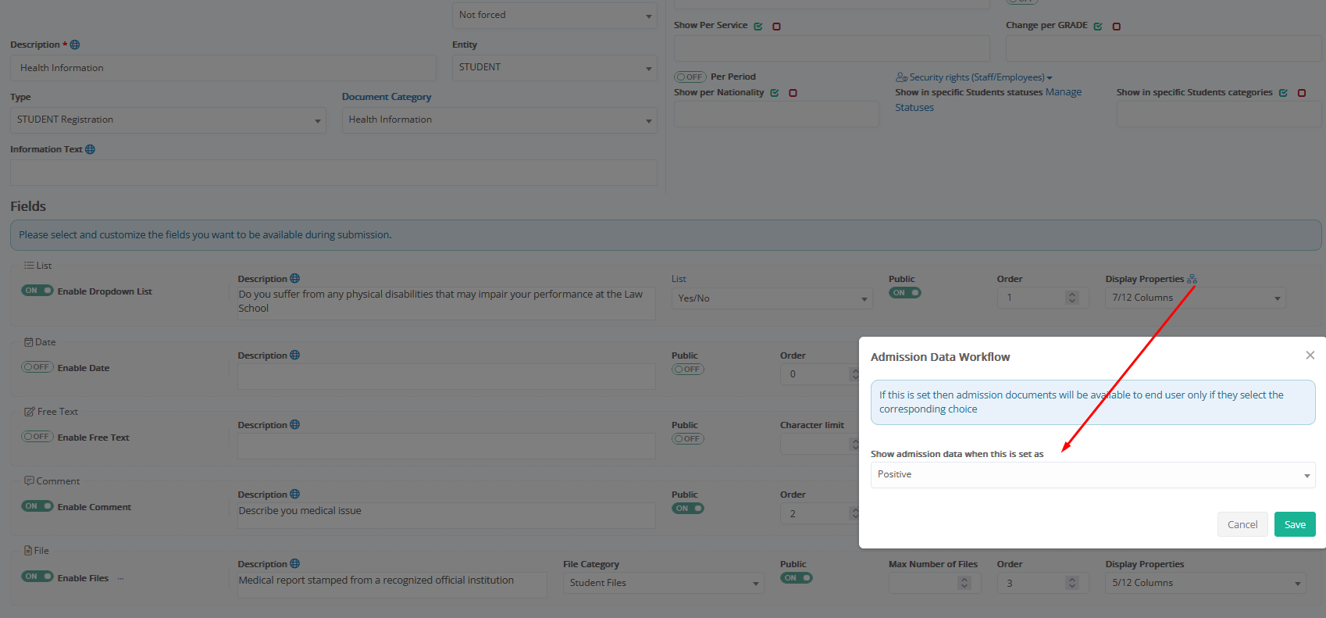The image size is (1326, 618).
Task: Disable the Enable Dropdown List toggle
Action: pos(37,291)
